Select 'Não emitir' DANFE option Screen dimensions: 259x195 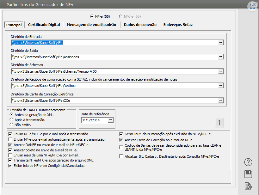[x=12, y=125]
